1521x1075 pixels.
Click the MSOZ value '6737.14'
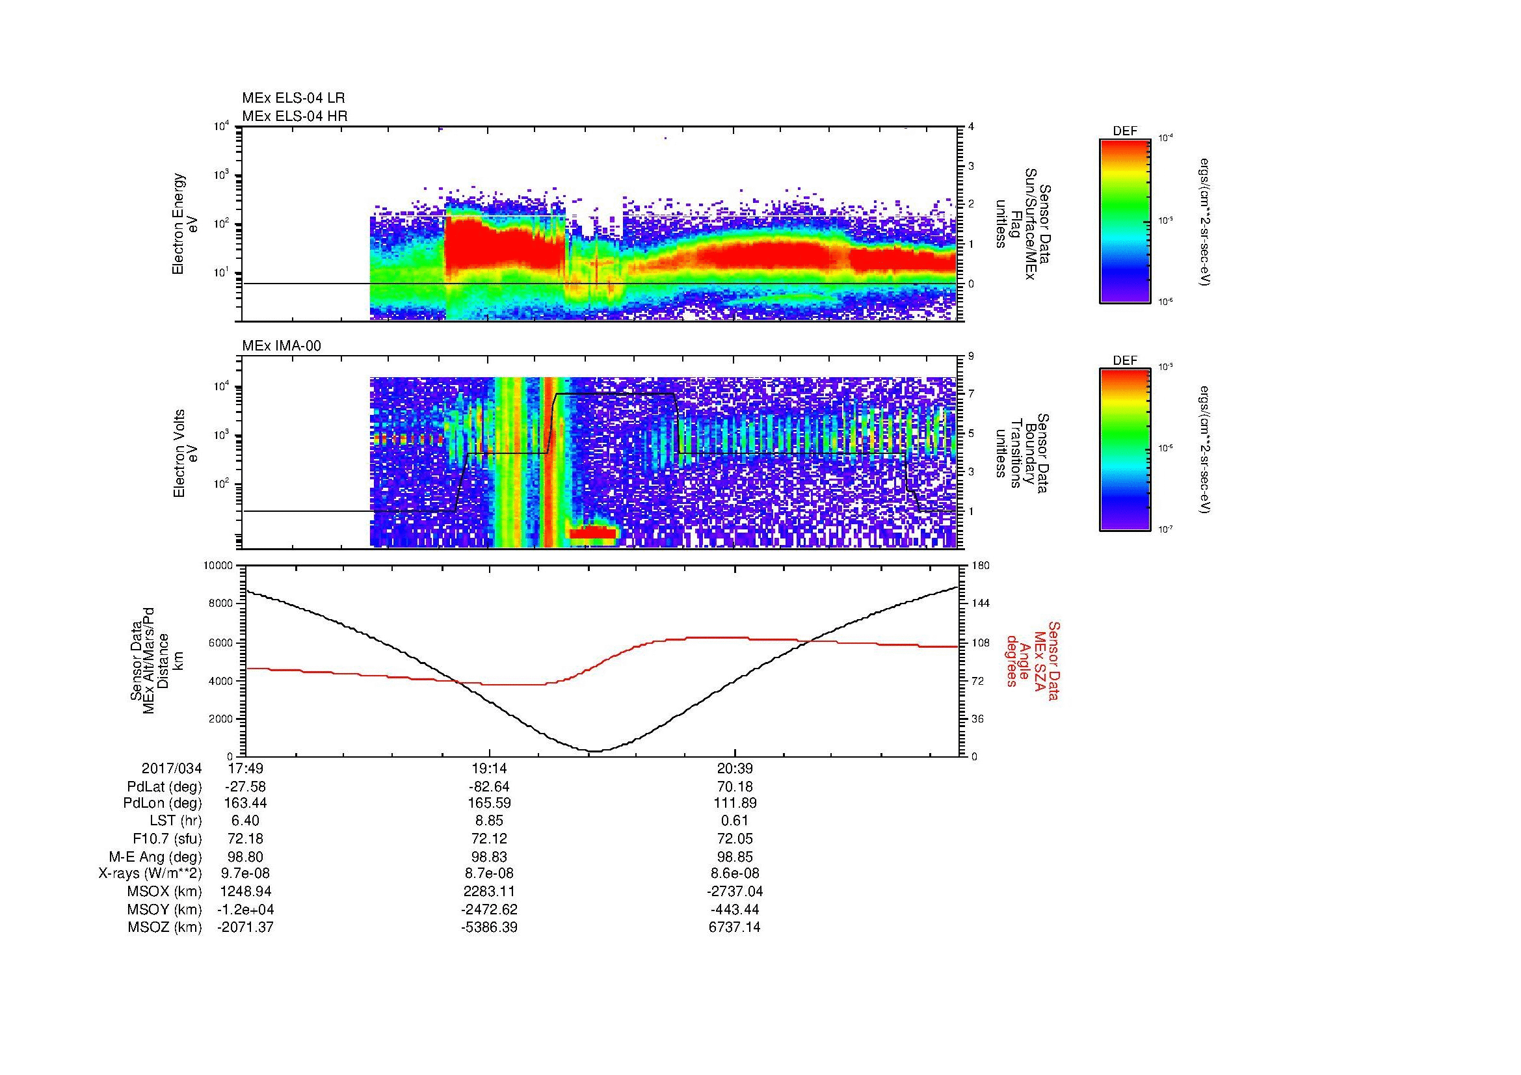coord(735,927)
